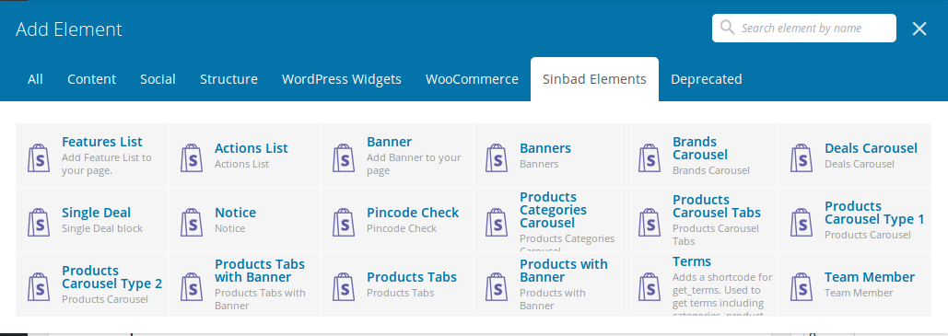The image size is (948, 336).
Task: Click the Single Deal bag icon
Action: (x=38, y=223)
